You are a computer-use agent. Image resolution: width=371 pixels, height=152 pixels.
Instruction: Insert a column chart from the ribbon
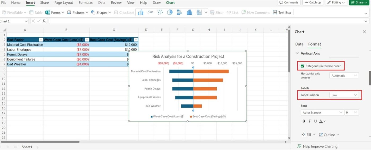140,12
